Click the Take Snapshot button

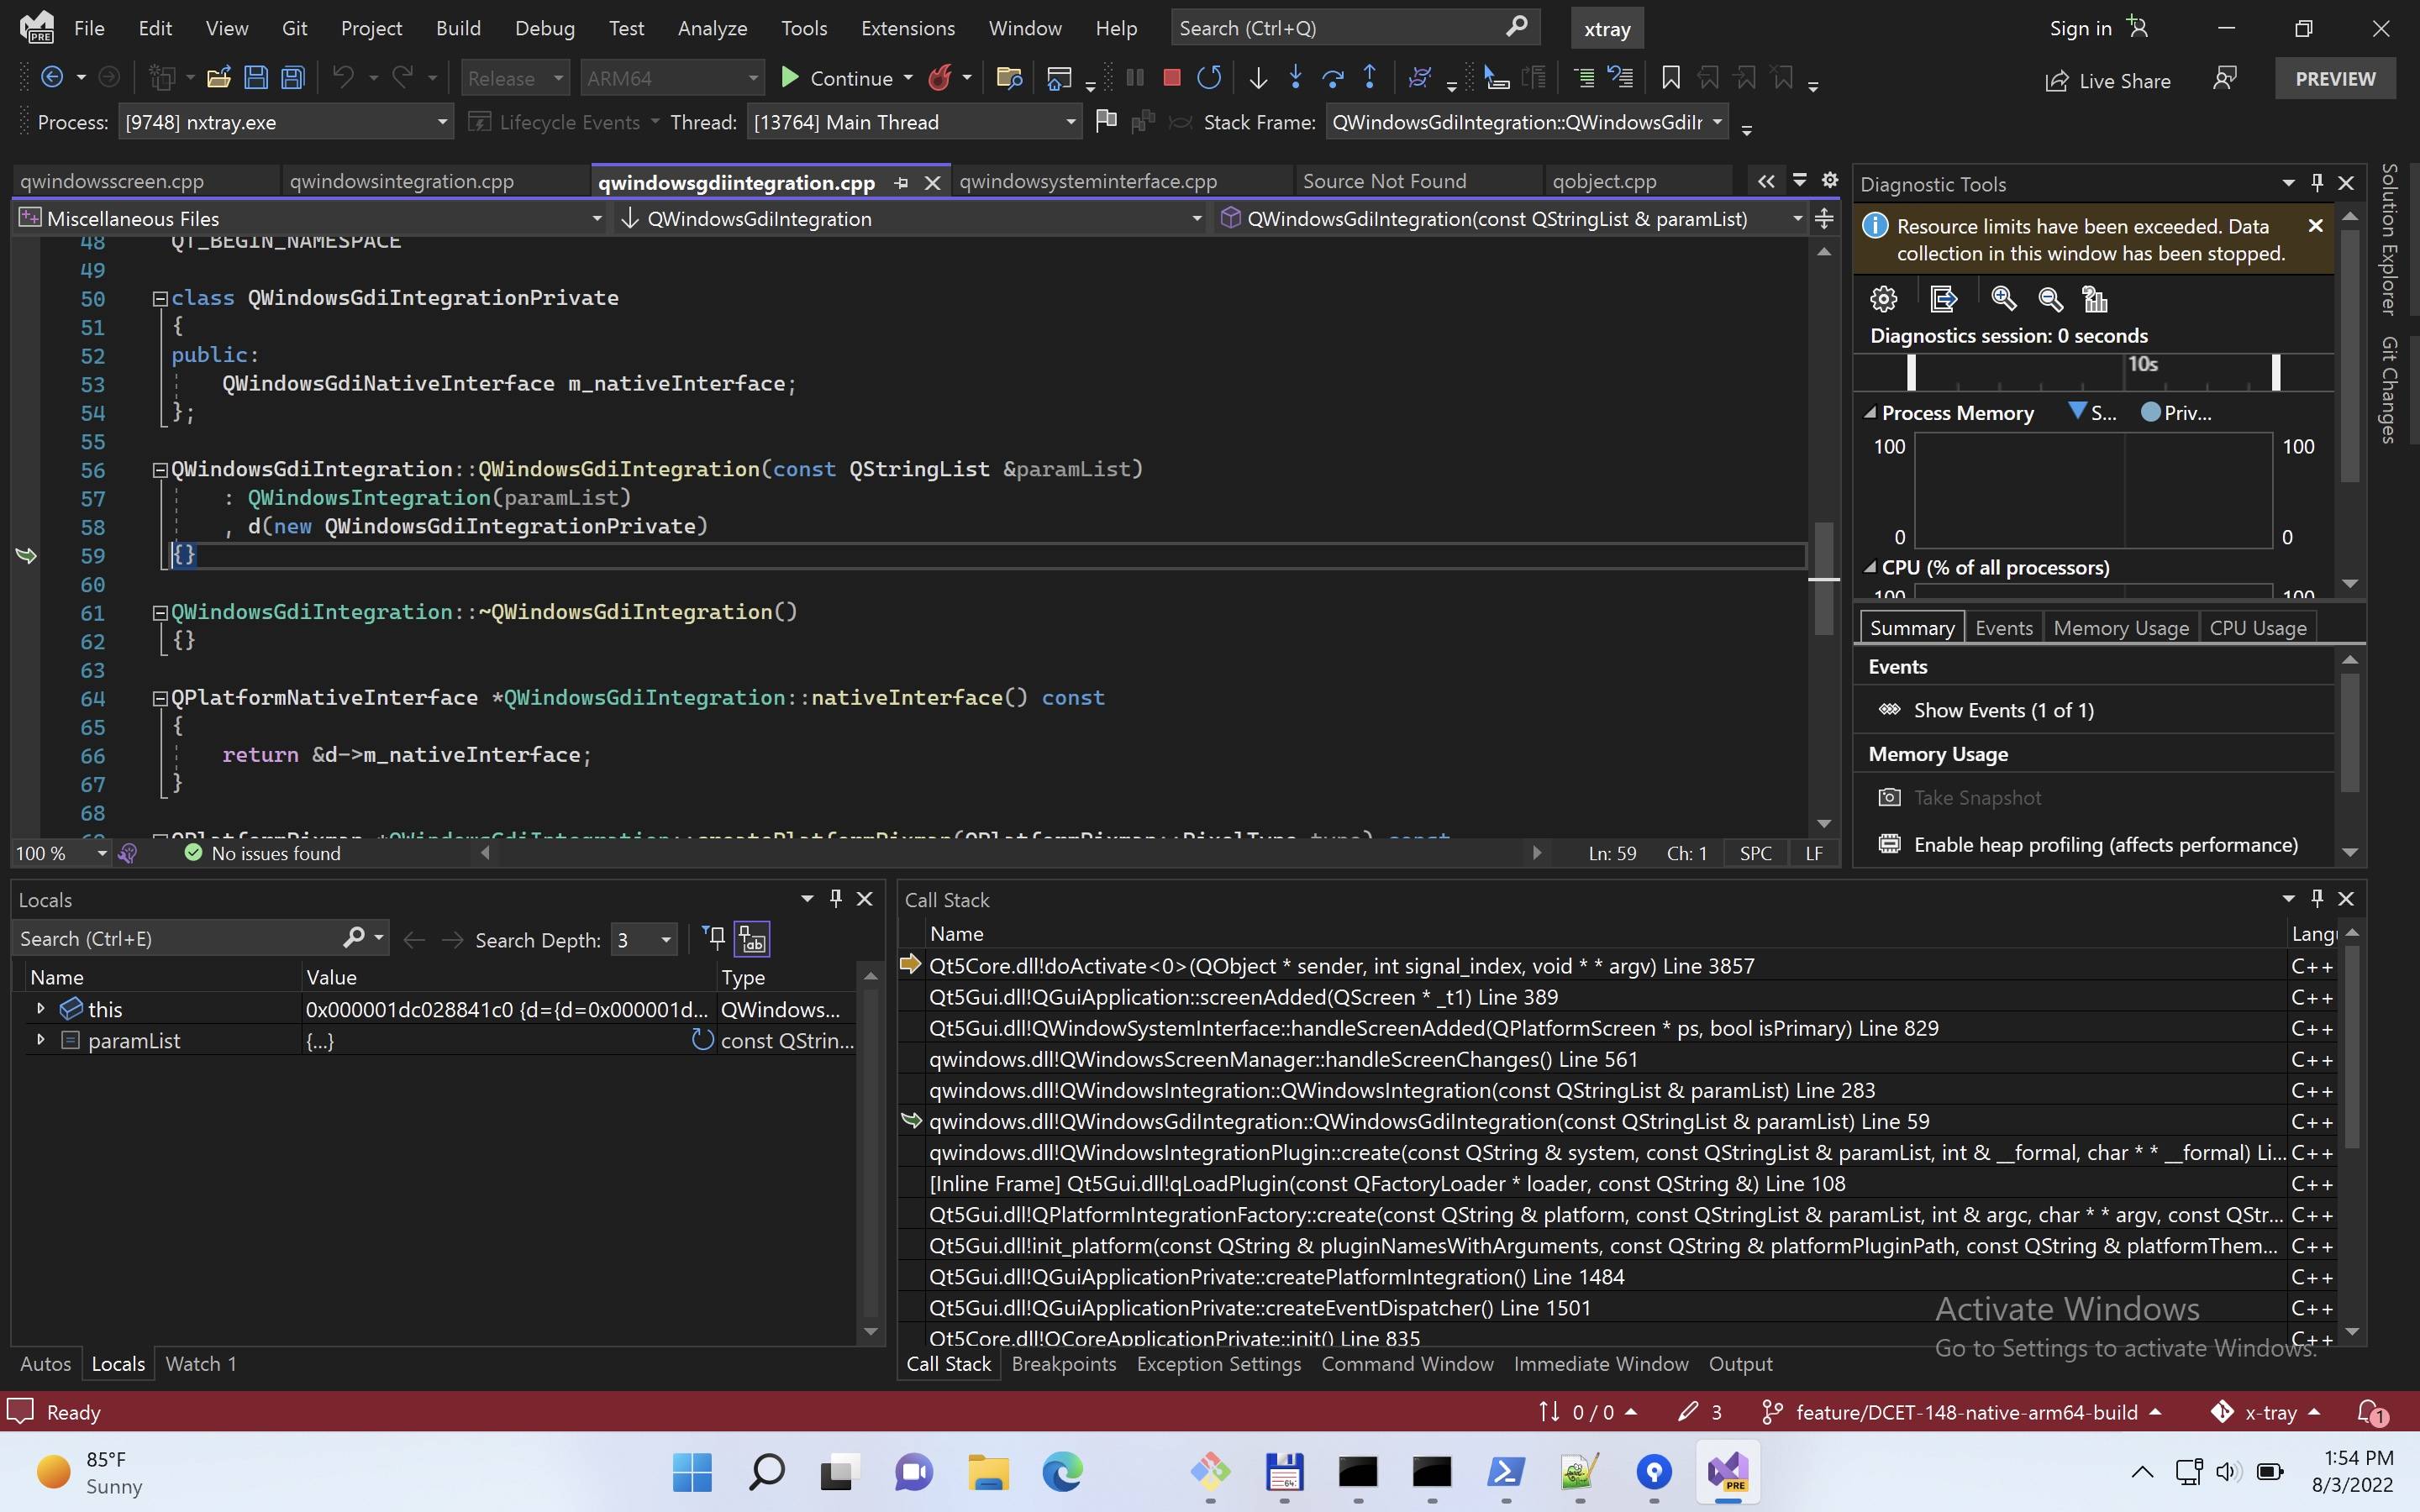pos(1977,796)
